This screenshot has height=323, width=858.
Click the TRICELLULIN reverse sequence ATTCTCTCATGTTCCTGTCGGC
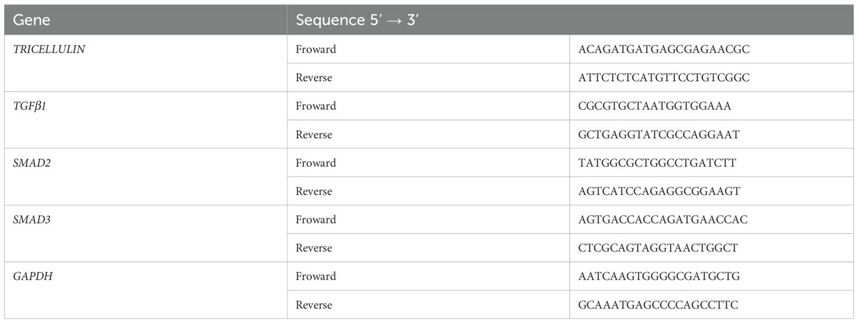pos(664,78)
